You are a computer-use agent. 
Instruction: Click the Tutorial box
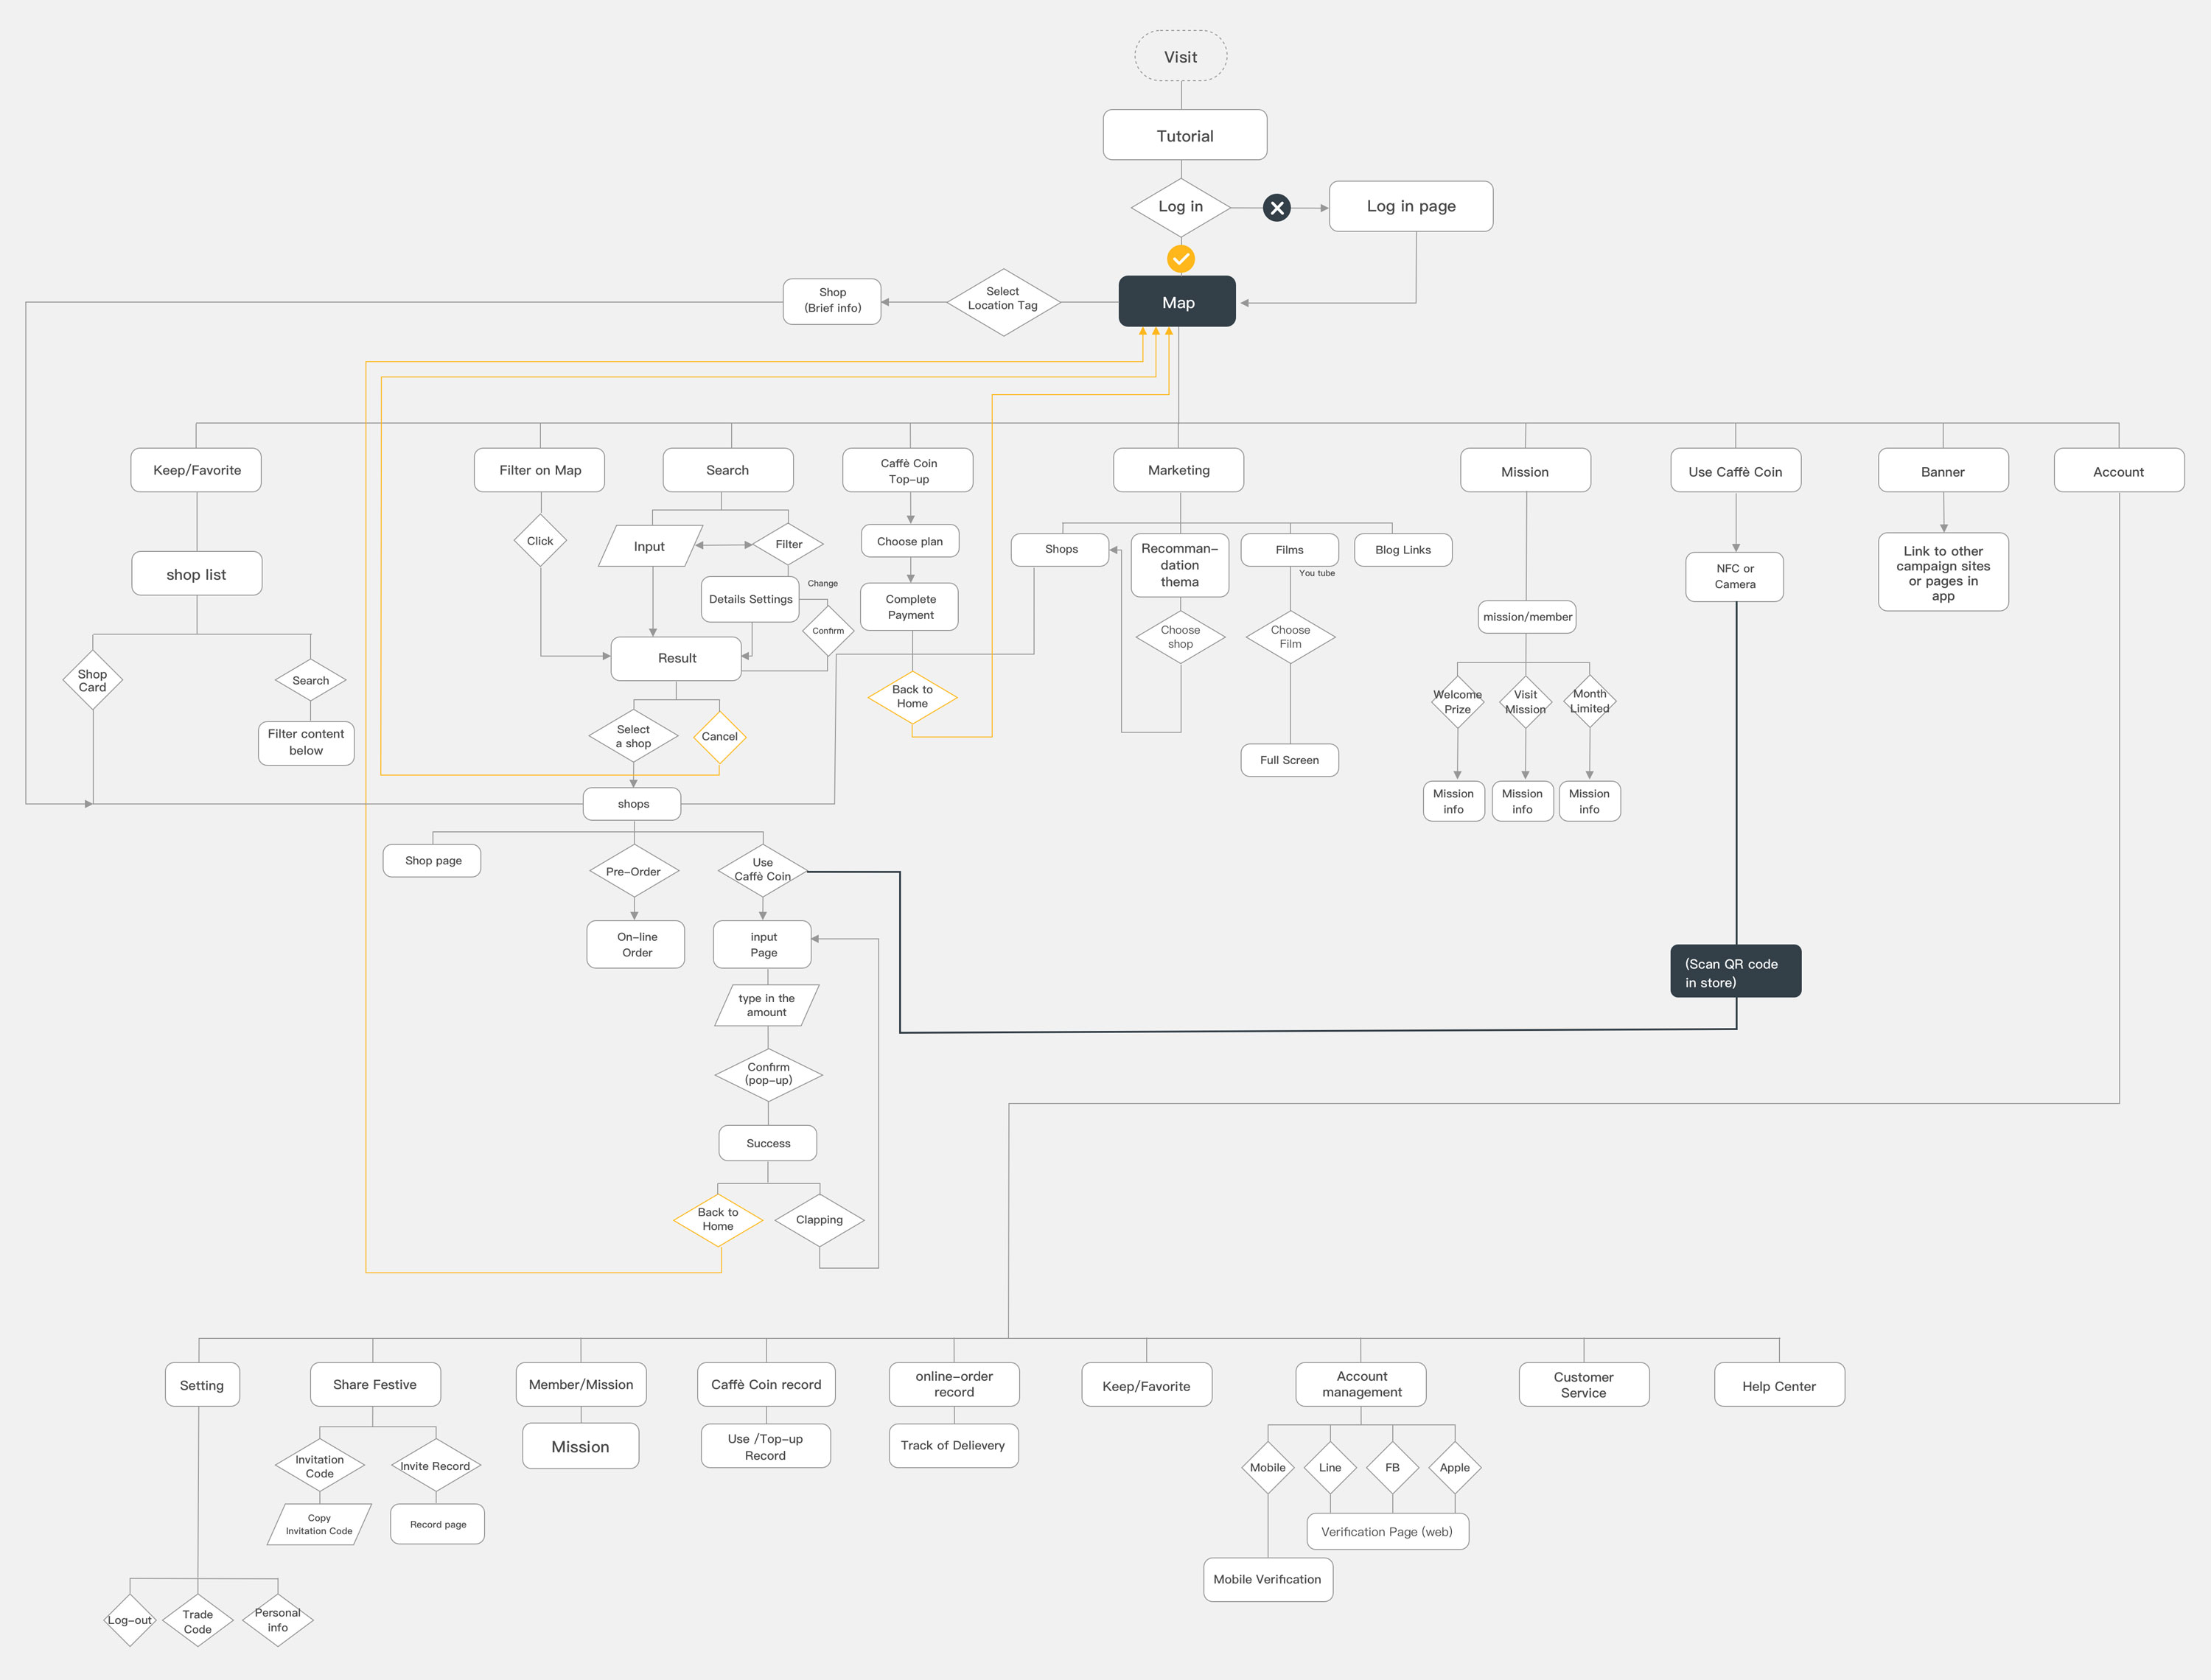[1184, 136]
